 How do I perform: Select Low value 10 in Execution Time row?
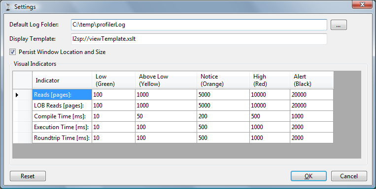(113, 127)
